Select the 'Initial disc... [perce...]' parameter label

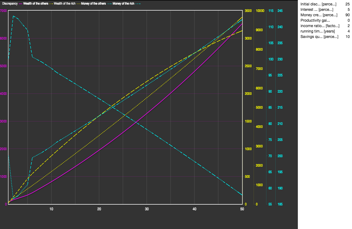click(318, 4)
